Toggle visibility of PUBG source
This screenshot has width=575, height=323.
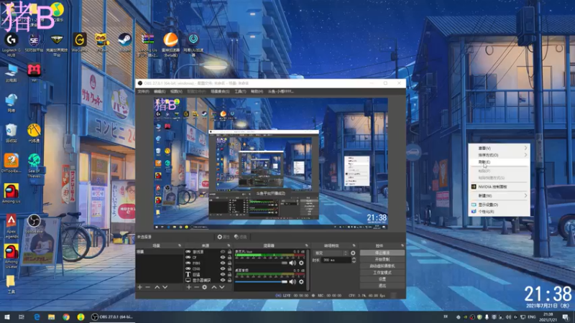[223, 263]
